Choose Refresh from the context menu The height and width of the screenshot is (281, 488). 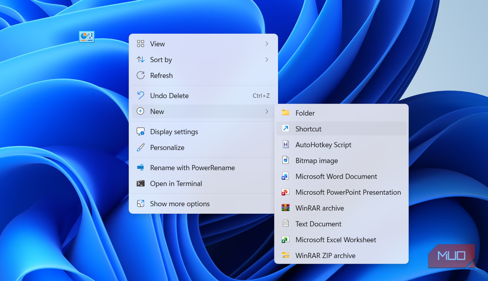pyautogui.click(x=203, y=75)
